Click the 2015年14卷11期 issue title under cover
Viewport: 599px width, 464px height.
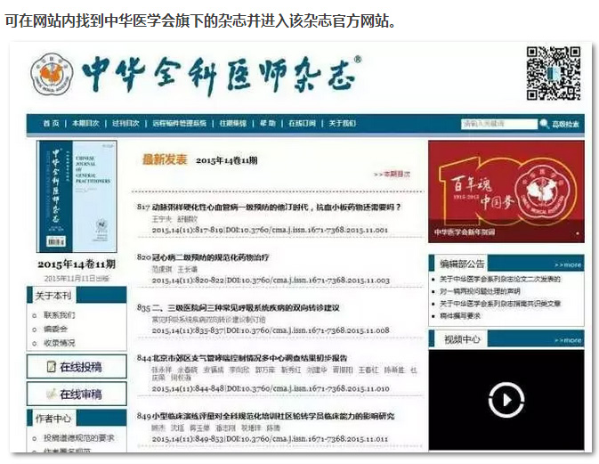(x=77, y=265)
